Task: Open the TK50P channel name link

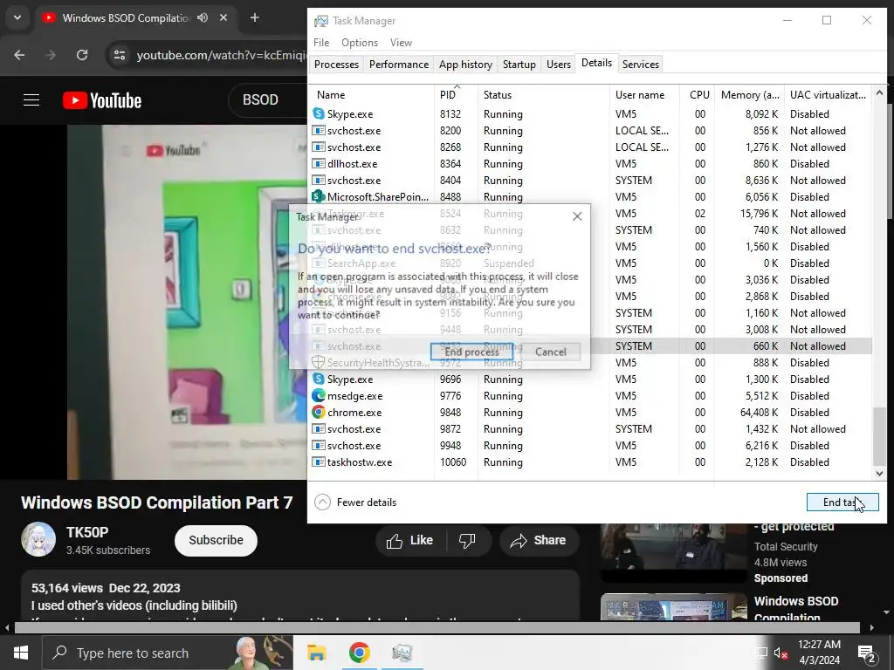Action: [87, 532]
